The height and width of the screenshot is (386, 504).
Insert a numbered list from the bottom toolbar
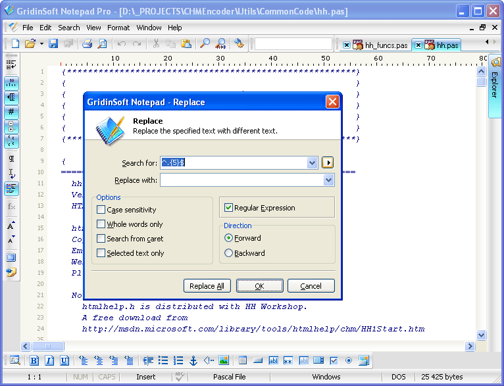coord(178,360)
